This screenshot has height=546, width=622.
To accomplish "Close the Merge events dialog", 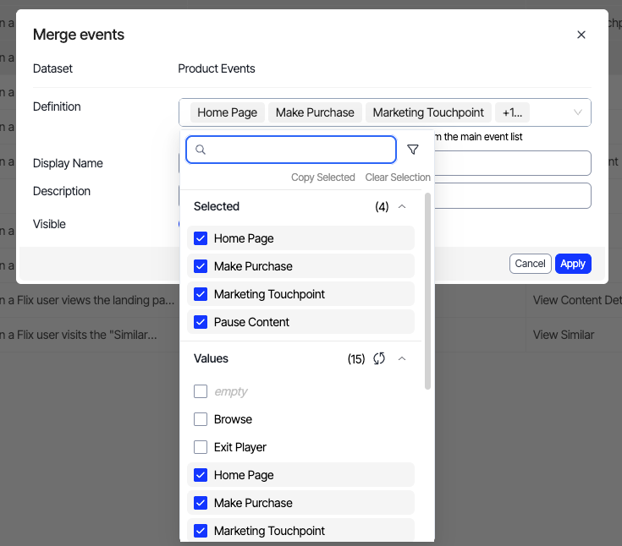I will (581, 35).
